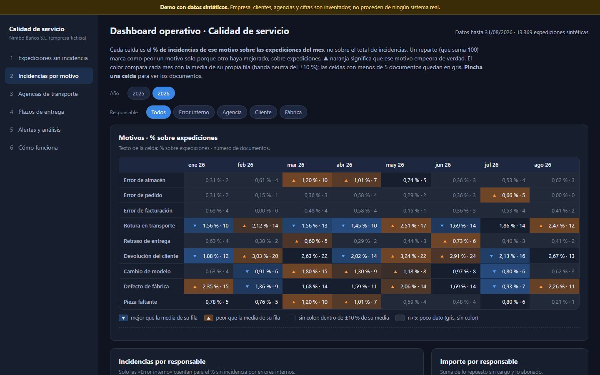Open Rotura en transporte feb 26 cell '2,12 % · 14'
Image resolution: width=600 pixels, height=375 pixels.
(258, 225)
